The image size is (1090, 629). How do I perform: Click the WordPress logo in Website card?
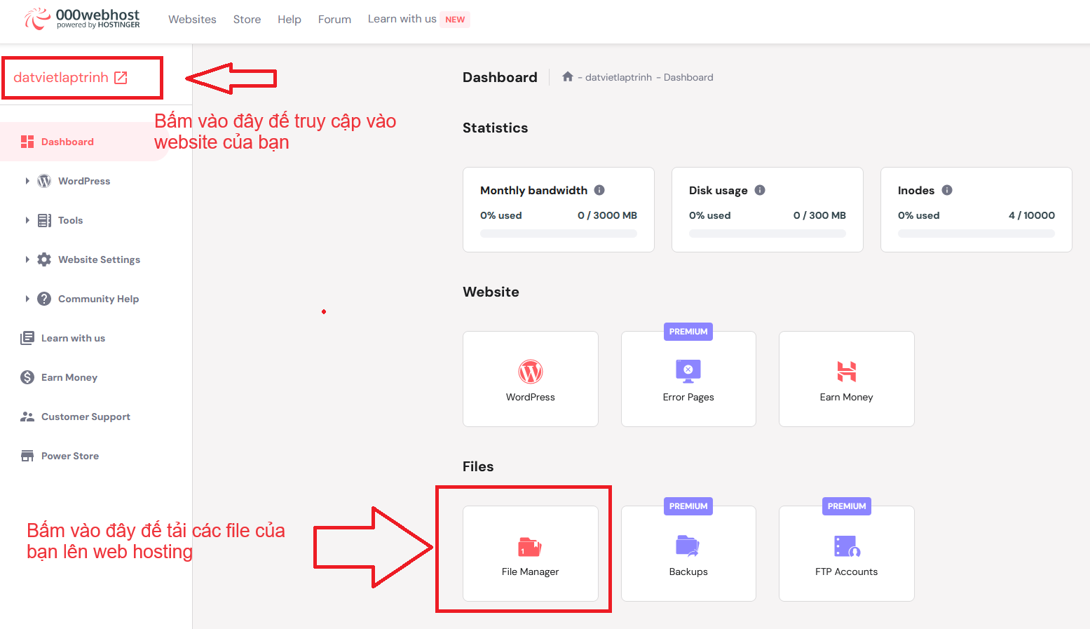(x=531, y=372)
